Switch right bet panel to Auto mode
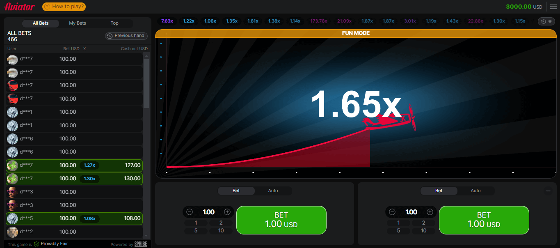Viewport: 560px width, 248px height. [x=475, y=191]
